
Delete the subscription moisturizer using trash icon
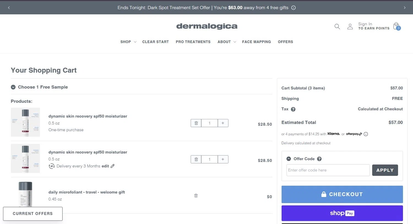(196, 159)
